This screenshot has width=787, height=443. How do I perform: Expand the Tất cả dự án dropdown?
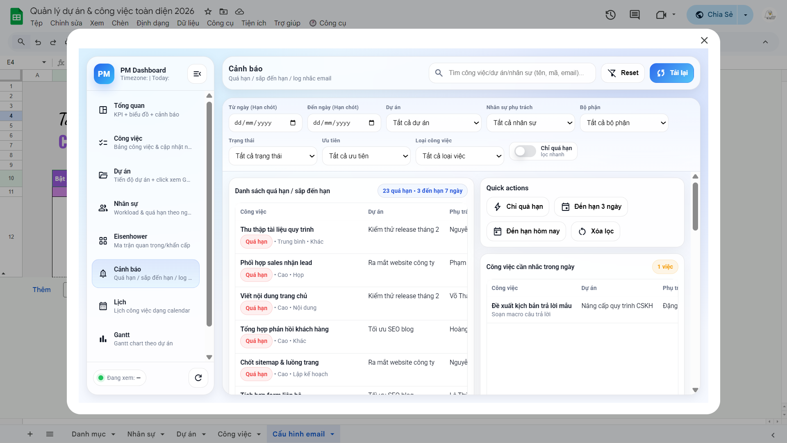coord(434,123)
